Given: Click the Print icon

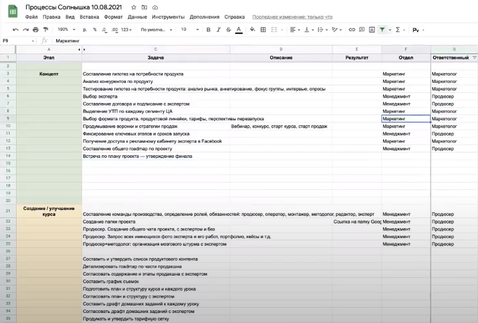Looking at the screenshot, I should pyautogui.click(x=35, y=29).
